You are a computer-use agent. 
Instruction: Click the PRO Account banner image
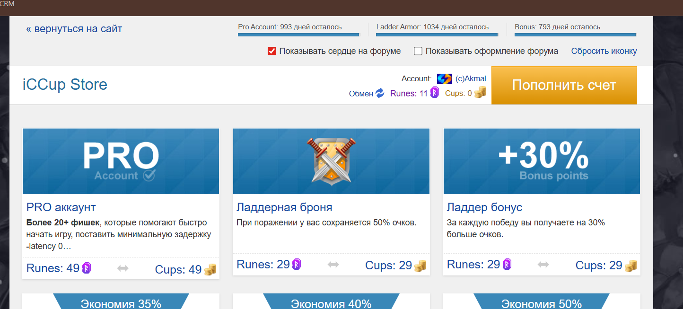[121, 161]
